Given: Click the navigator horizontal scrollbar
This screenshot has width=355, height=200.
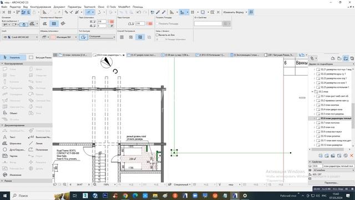Looking at the screenshot, I should click(328, 149).
